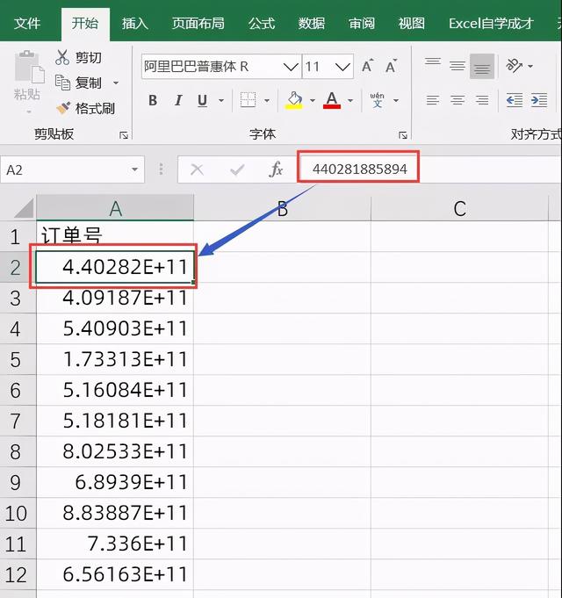Click the Select All corner triangle
This screenshot has width=562, height=598.
click(x=23, y=208)
